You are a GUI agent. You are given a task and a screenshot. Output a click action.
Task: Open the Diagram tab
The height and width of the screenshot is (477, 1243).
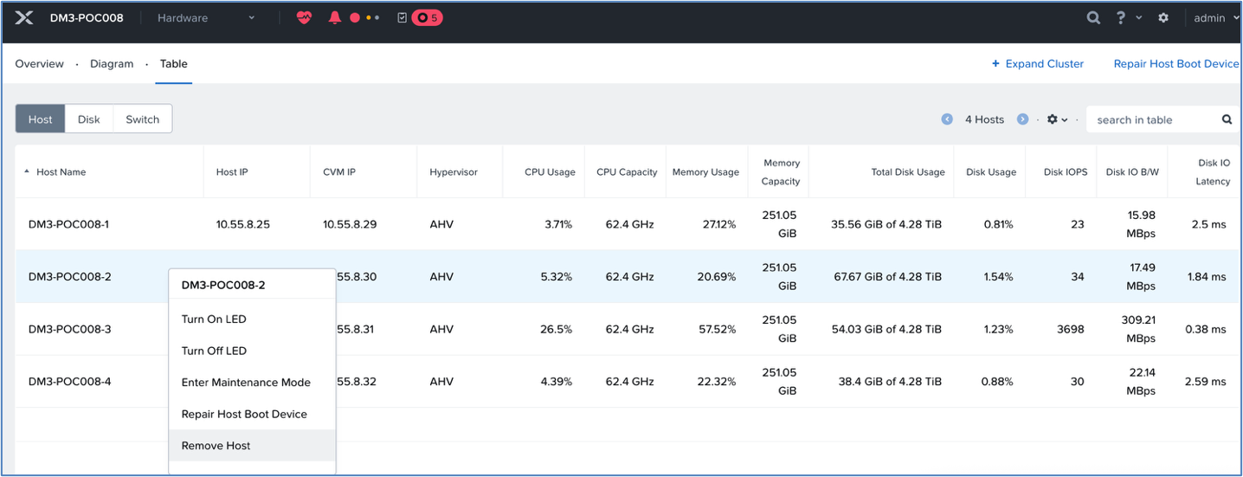(112, 64)
